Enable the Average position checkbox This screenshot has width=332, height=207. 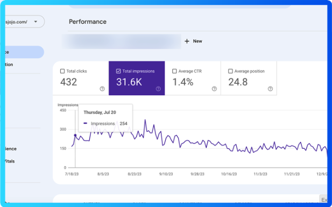pyautogui.click(x=230, y=71)
